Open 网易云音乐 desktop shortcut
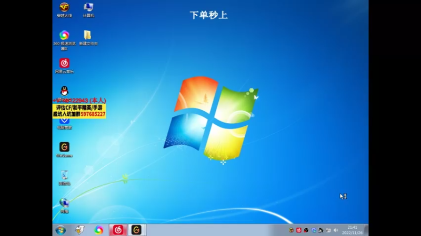The height and width of the screenshot is (236, 421). point(64,66)
